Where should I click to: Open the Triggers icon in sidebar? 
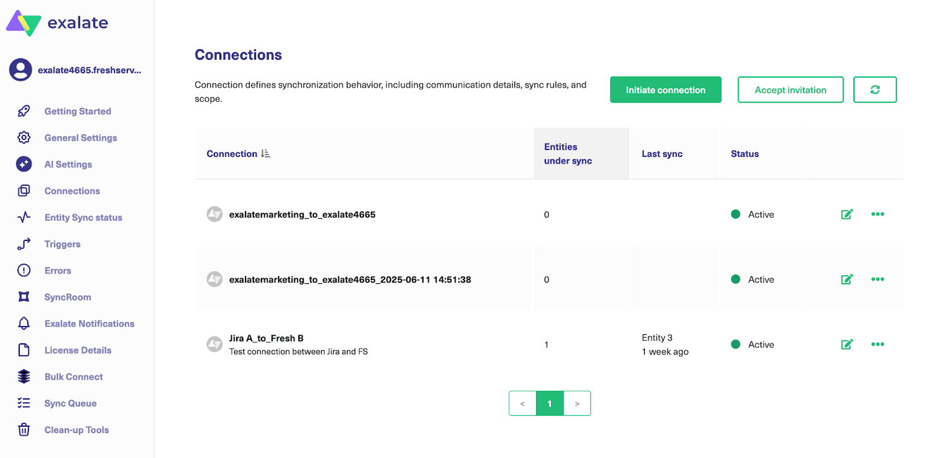[24, 244]
